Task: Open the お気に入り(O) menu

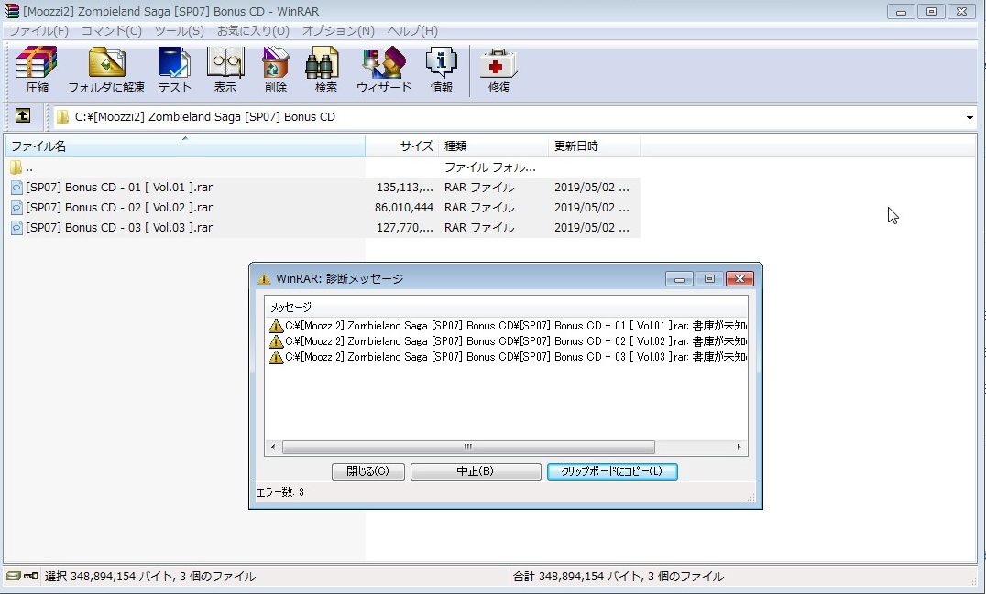Action: click(x=253, y=31)
